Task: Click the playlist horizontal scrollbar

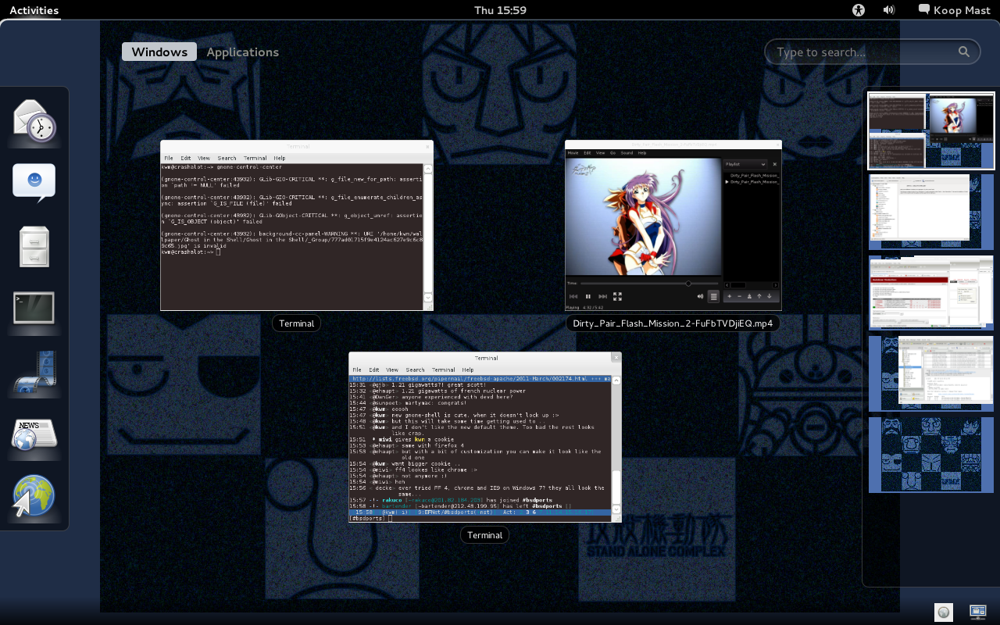Action: (738, 285)
